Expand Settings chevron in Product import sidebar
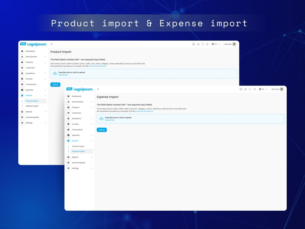The height and width of the screenshot is (229, 305). tap(45, 123)
